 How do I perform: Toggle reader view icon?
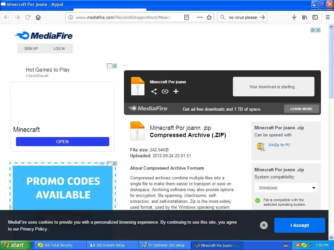[187, 17]
